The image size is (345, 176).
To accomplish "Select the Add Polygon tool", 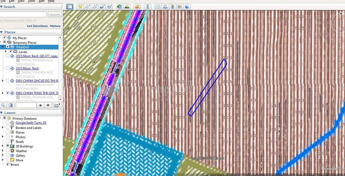I will (88, 7).
